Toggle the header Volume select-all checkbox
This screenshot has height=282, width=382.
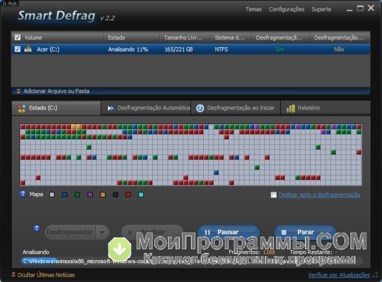[x=18, y=37]
